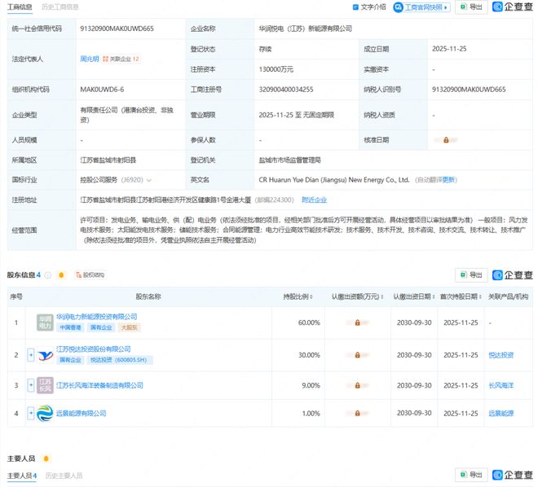Export shareholder list with 导出 button

pyautogui.click(x=471, y=252)
